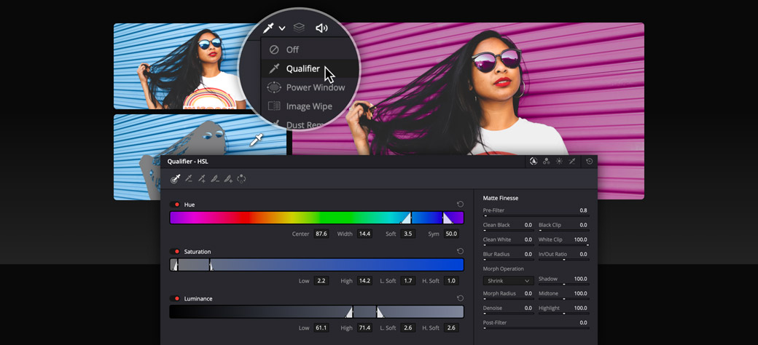Toggle the Luminance qualifier switch
758x345 pixels.
tap(176, 298)
